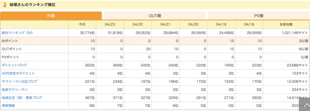Image resolution: width=310 pixels, height=111 pixels.
Task: Click the orange person icon beside 味噌さん
Action: (5, 5)
